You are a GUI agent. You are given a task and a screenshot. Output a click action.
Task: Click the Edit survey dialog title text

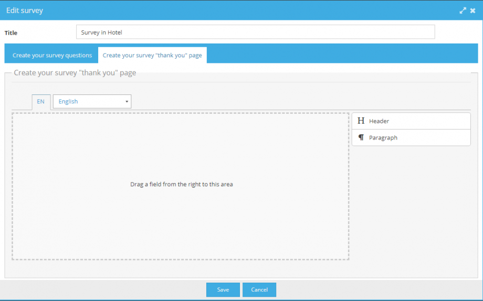pyautogui.click(x=25, y=10)
